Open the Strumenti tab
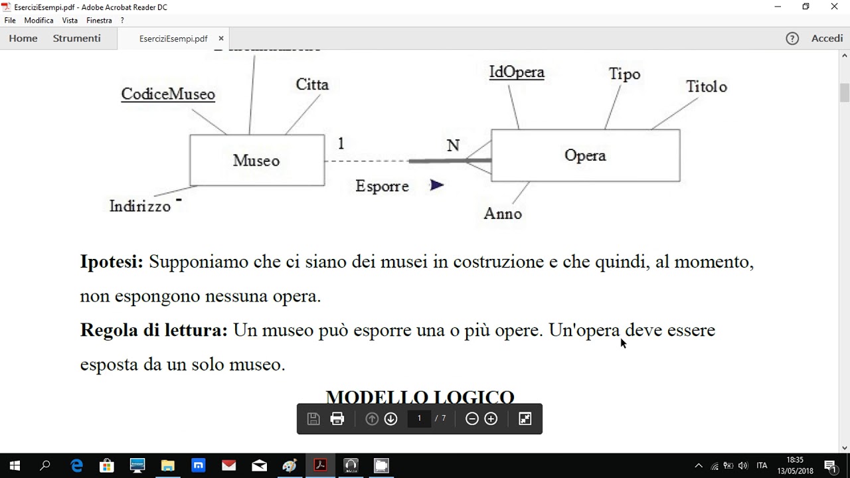The height and width of the screenshot is (478, 850). (x=77, y=39)
